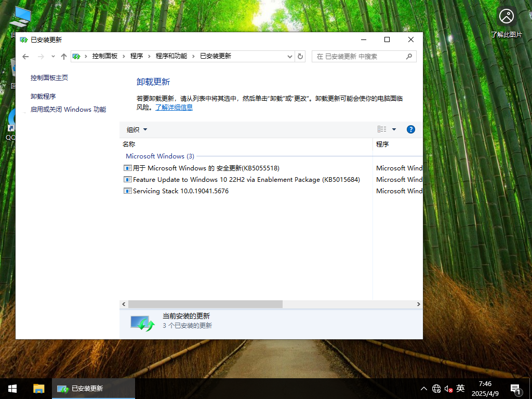
Task: Click the network globe icon in system tray
Action: point(436,388)
